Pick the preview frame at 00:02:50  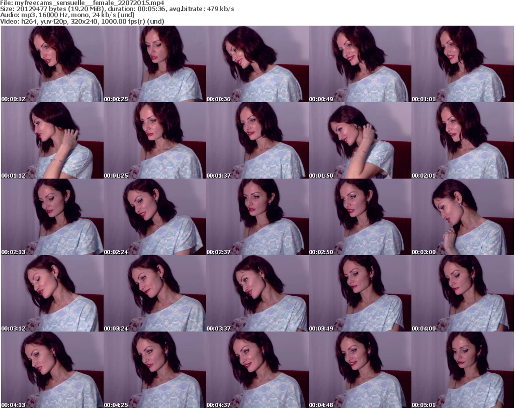pos(360,217)
